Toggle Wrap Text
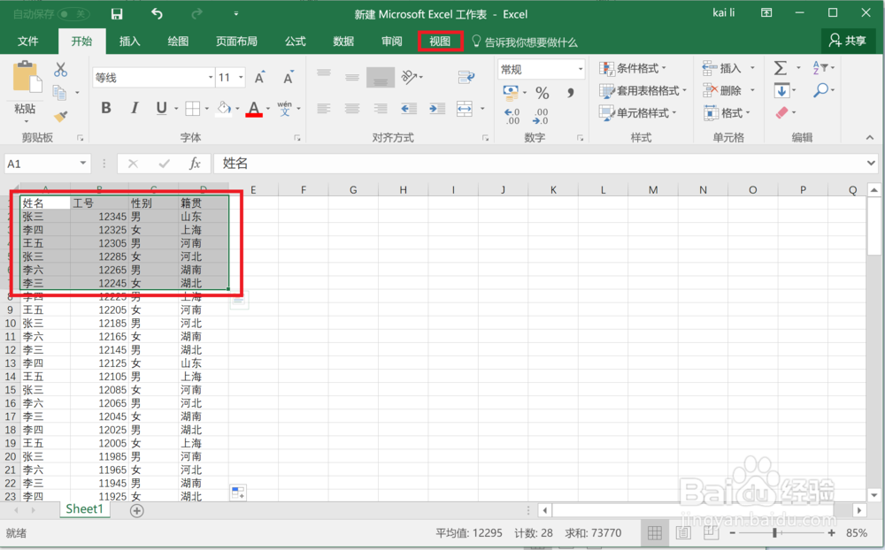 pos(466,77)
